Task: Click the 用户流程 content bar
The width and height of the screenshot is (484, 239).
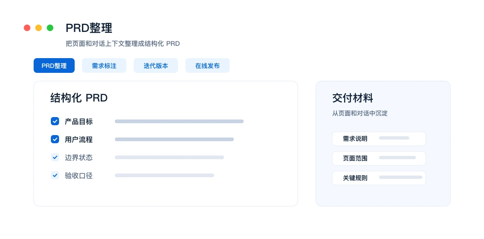Action: tap(174, 139)
